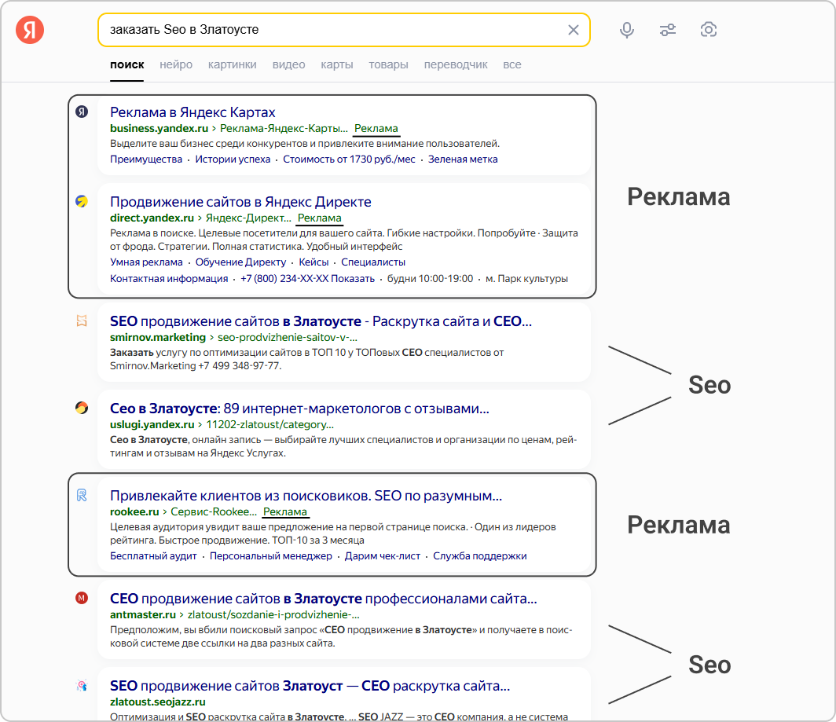
Task: Open the все tab
Action: click(x=511, y=64)
